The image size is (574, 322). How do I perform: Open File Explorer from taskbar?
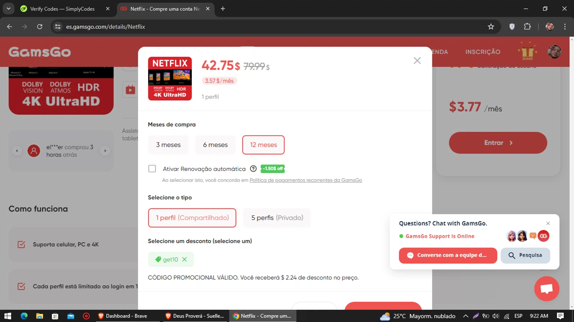pyautogui.click(x=39, y=316)
